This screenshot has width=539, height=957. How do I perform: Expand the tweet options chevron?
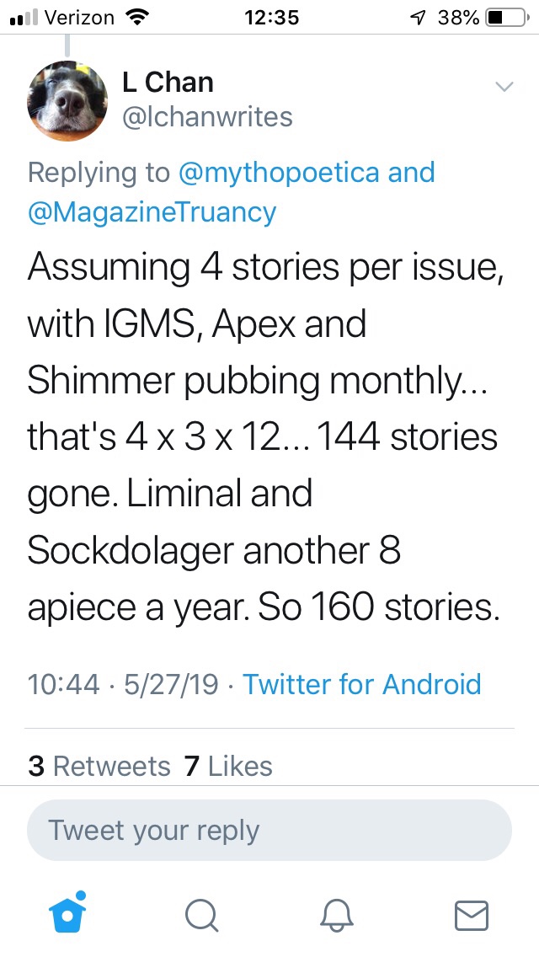coord(504,86)
